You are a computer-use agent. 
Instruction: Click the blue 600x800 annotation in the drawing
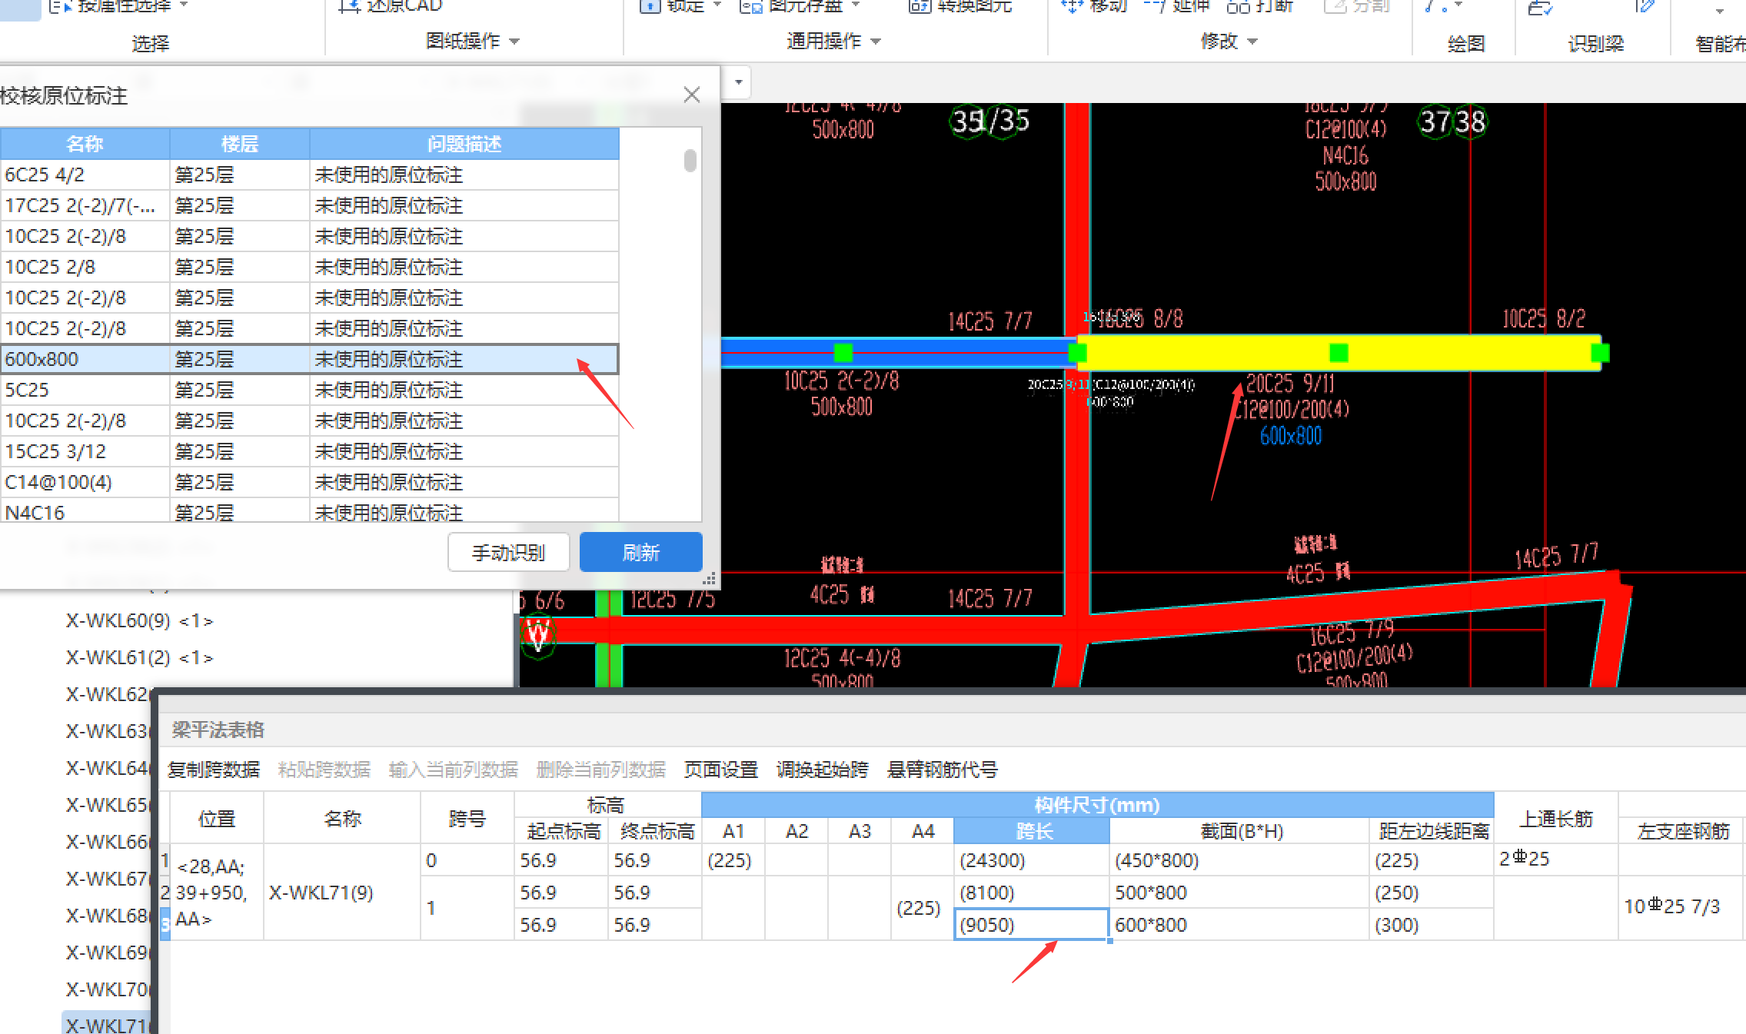(1291, 436)
